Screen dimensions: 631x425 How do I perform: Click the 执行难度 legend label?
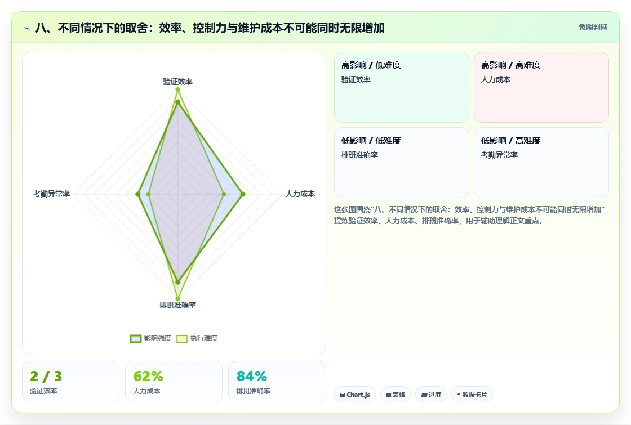[203, 338]
